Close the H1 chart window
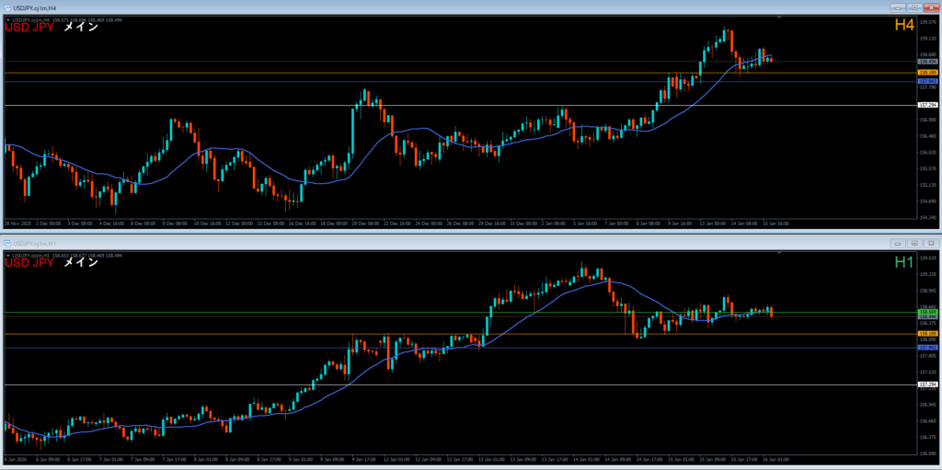 (929, 243)
